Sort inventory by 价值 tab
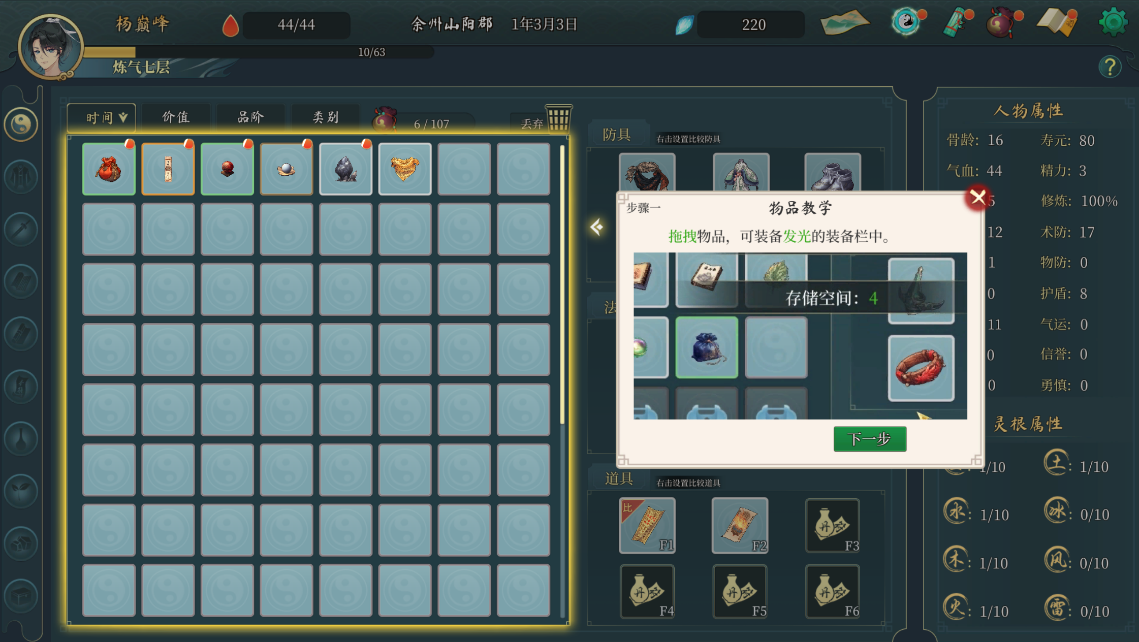The height and width of the screenshot is (642, 1139). click(x=176, y=117)
